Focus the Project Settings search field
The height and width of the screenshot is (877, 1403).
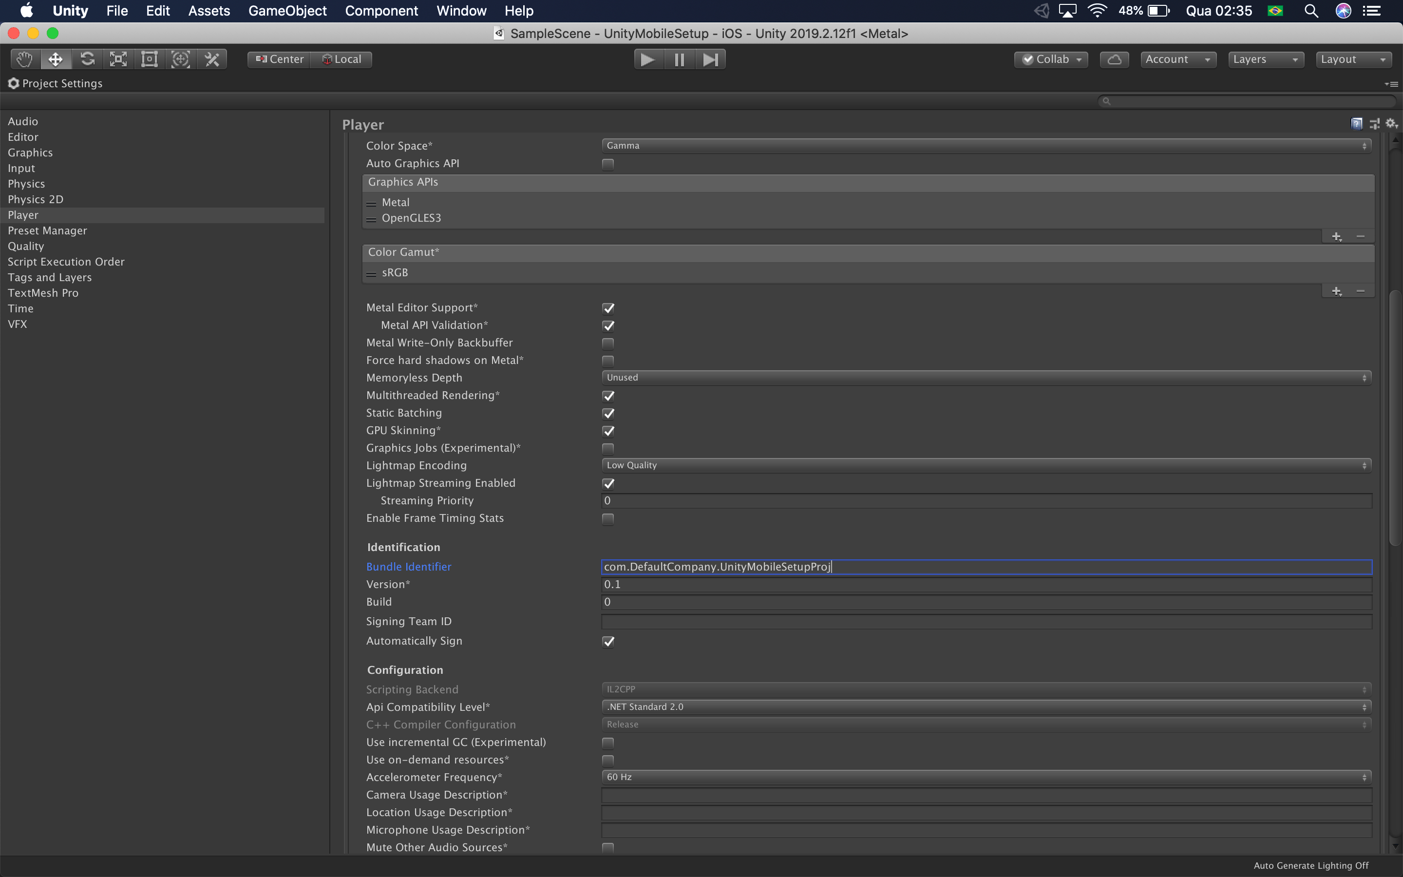(x=1247, y=101)
